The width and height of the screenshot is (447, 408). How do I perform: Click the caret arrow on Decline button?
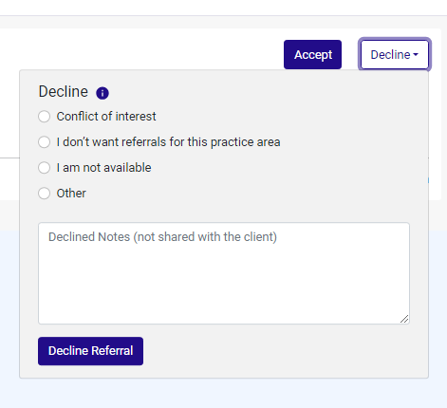pyautogui.click(x=416, y=55)
